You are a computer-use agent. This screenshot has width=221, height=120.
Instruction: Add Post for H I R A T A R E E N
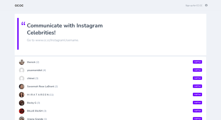(197, 94)
